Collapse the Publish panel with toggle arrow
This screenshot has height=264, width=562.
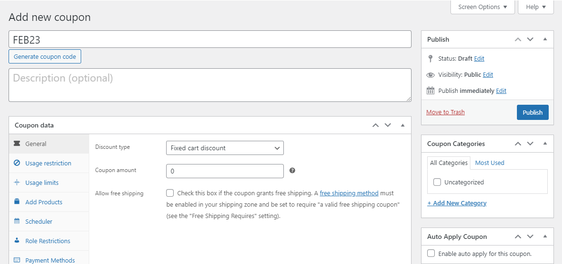[x=545, y=39]
